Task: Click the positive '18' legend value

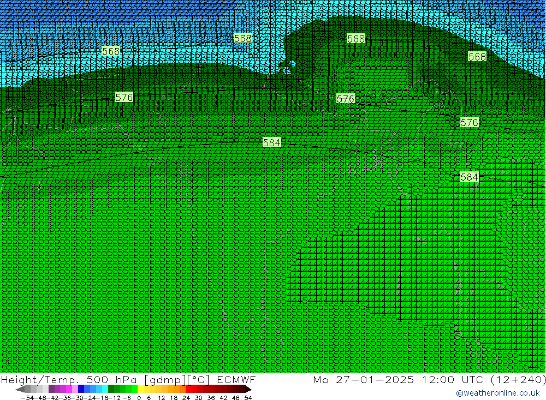Action: click(x=174, y=398)
